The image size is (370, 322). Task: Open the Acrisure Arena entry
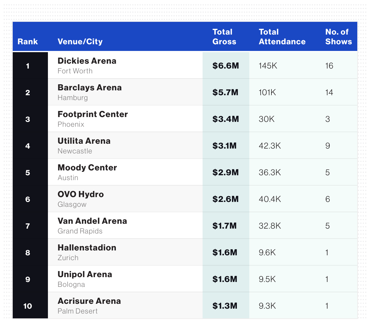[89, 301]
